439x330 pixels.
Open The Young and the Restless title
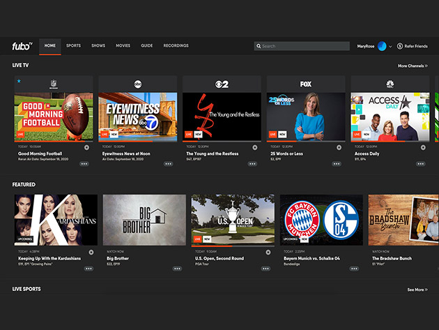click(213, 153)
